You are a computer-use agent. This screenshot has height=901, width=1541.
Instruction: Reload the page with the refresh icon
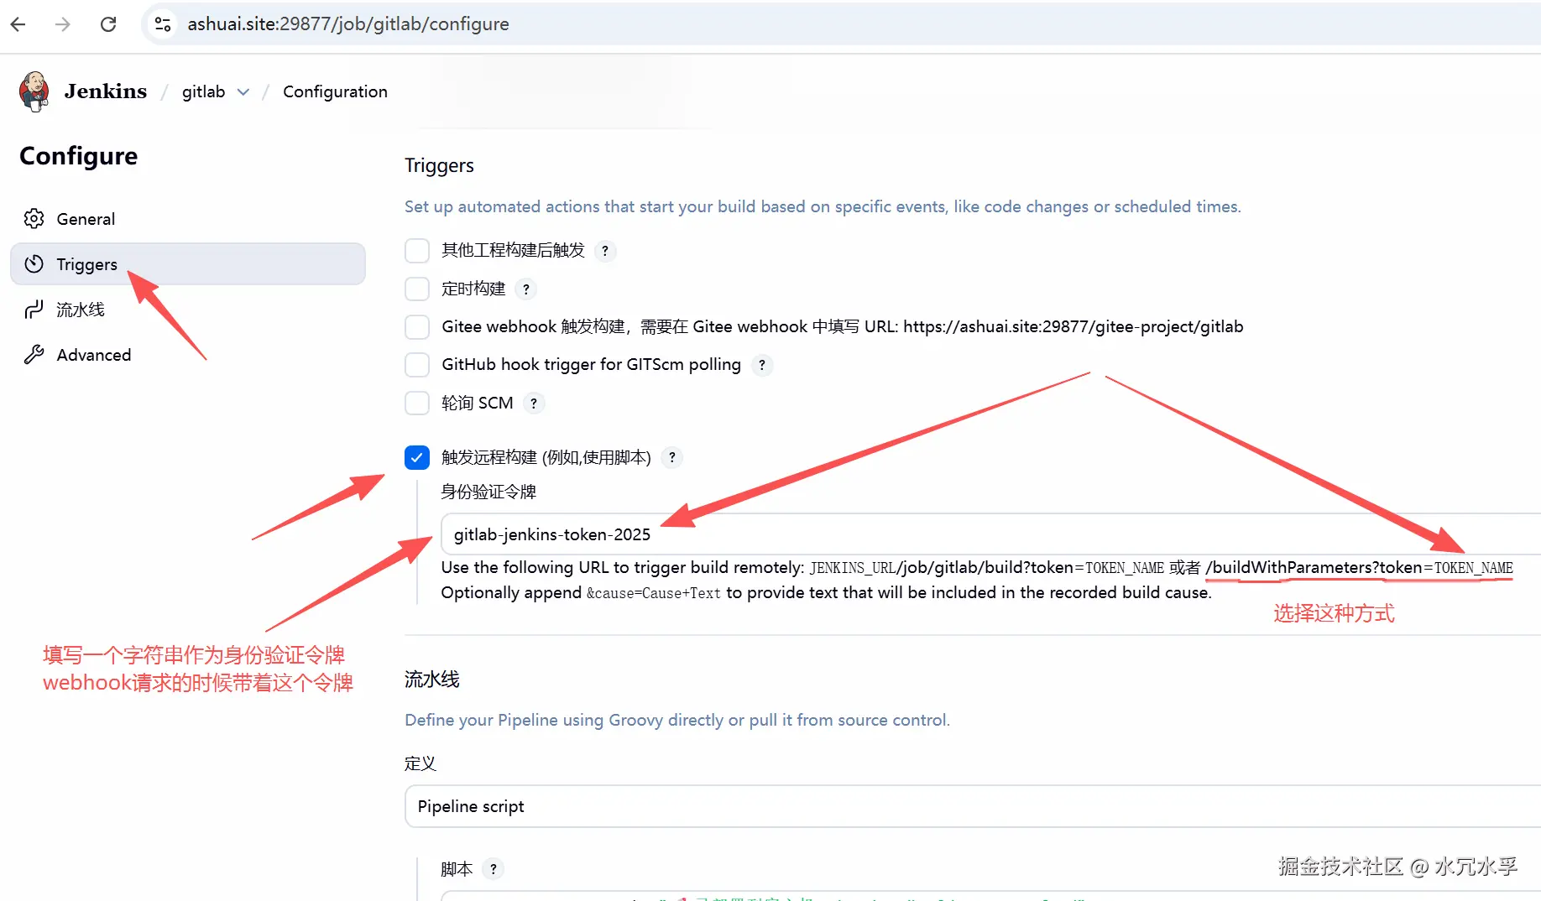coord(108,24)
